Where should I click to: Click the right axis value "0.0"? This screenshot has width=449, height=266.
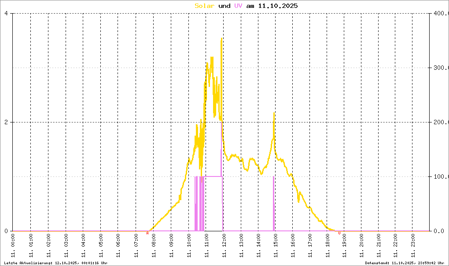pos(439,231)
